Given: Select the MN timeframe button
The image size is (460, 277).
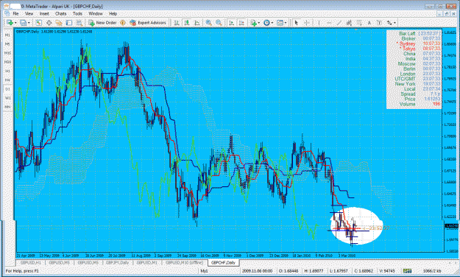Looking at the screenshot, I should [7, 107].
